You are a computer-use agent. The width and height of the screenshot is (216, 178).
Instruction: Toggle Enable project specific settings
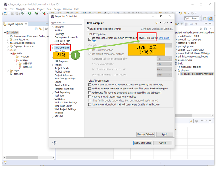pos(88,29)
